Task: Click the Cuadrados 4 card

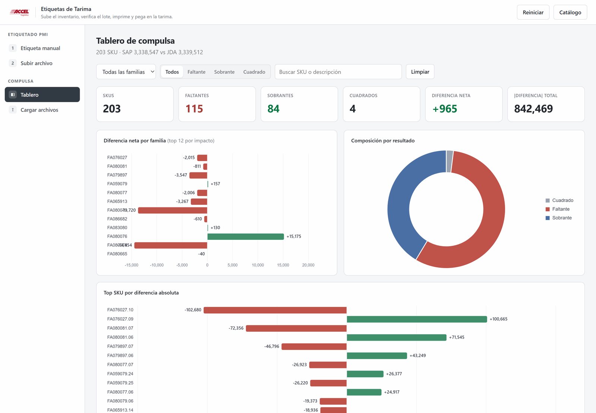Action: pyautogui.click(x=381, y=104)
